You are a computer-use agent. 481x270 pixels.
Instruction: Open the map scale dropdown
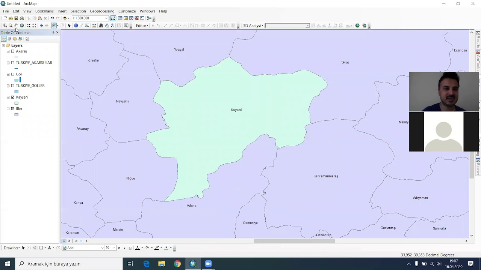pyautogui.click(x=106, y=18)
